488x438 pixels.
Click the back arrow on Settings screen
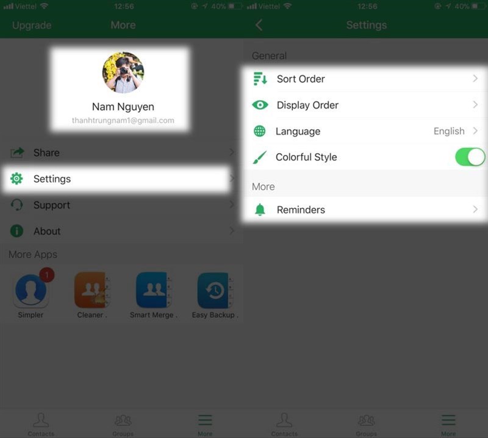click(x=257, y=25)
